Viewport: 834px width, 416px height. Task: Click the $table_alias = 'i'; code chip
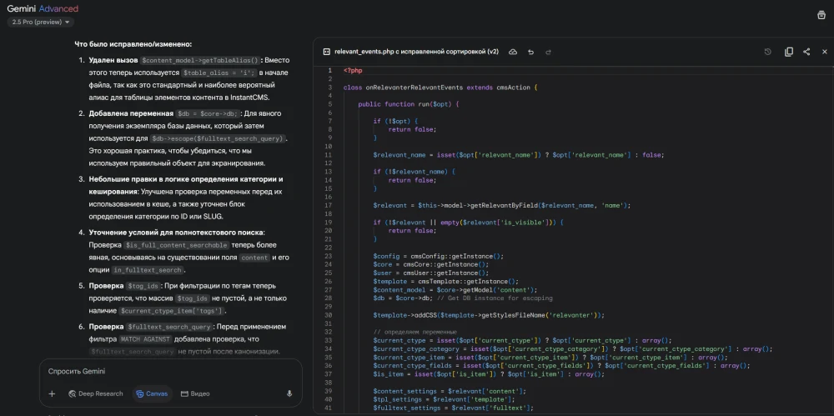coord(219,73)
